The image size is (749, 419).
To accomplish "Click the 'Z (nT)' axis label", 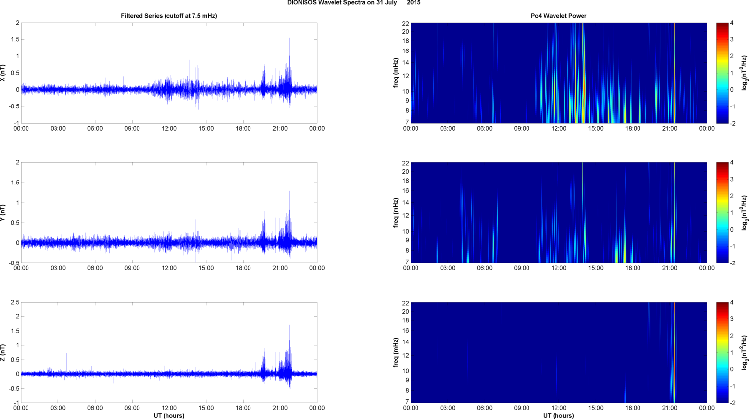I will coord(3,352).
